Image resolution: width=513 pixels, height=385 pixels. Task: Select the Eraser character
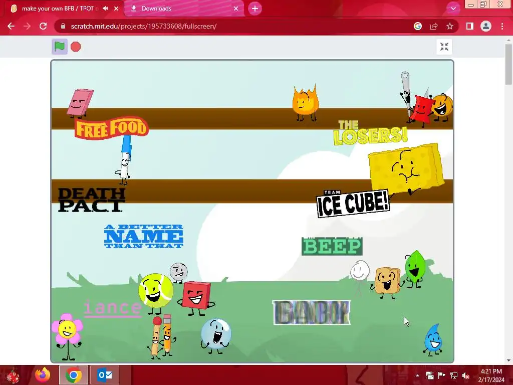[x=80, y=103]
